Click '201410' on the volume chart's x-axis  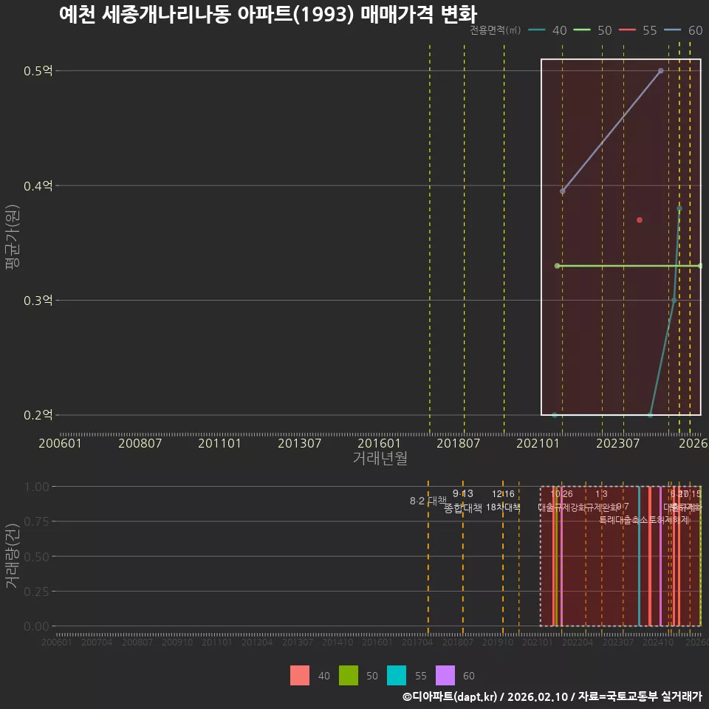(x=338, y=642)
